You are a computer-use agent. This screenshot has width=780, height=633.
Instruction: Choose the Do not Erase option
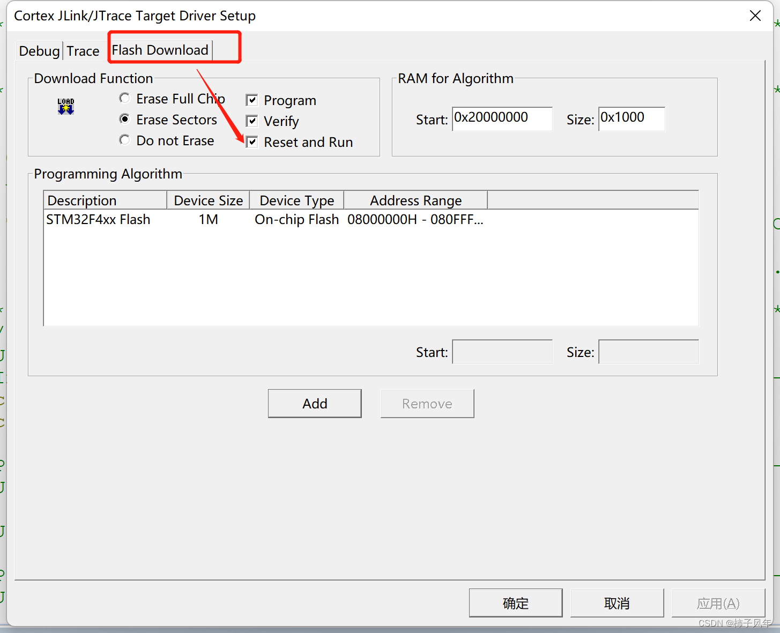pyautogui.click(x=124, y=140)
